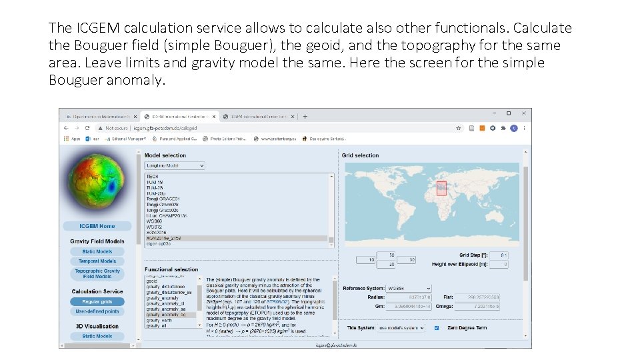Open User-defined points

97,311
